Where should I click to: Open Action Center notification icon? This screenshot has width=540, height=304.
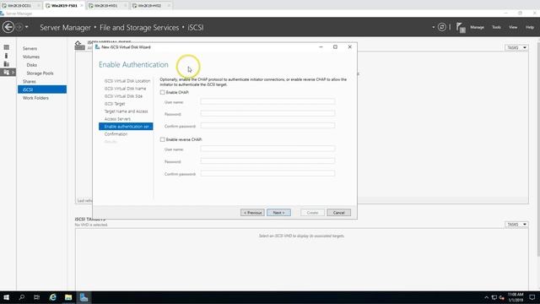point(532,297)
